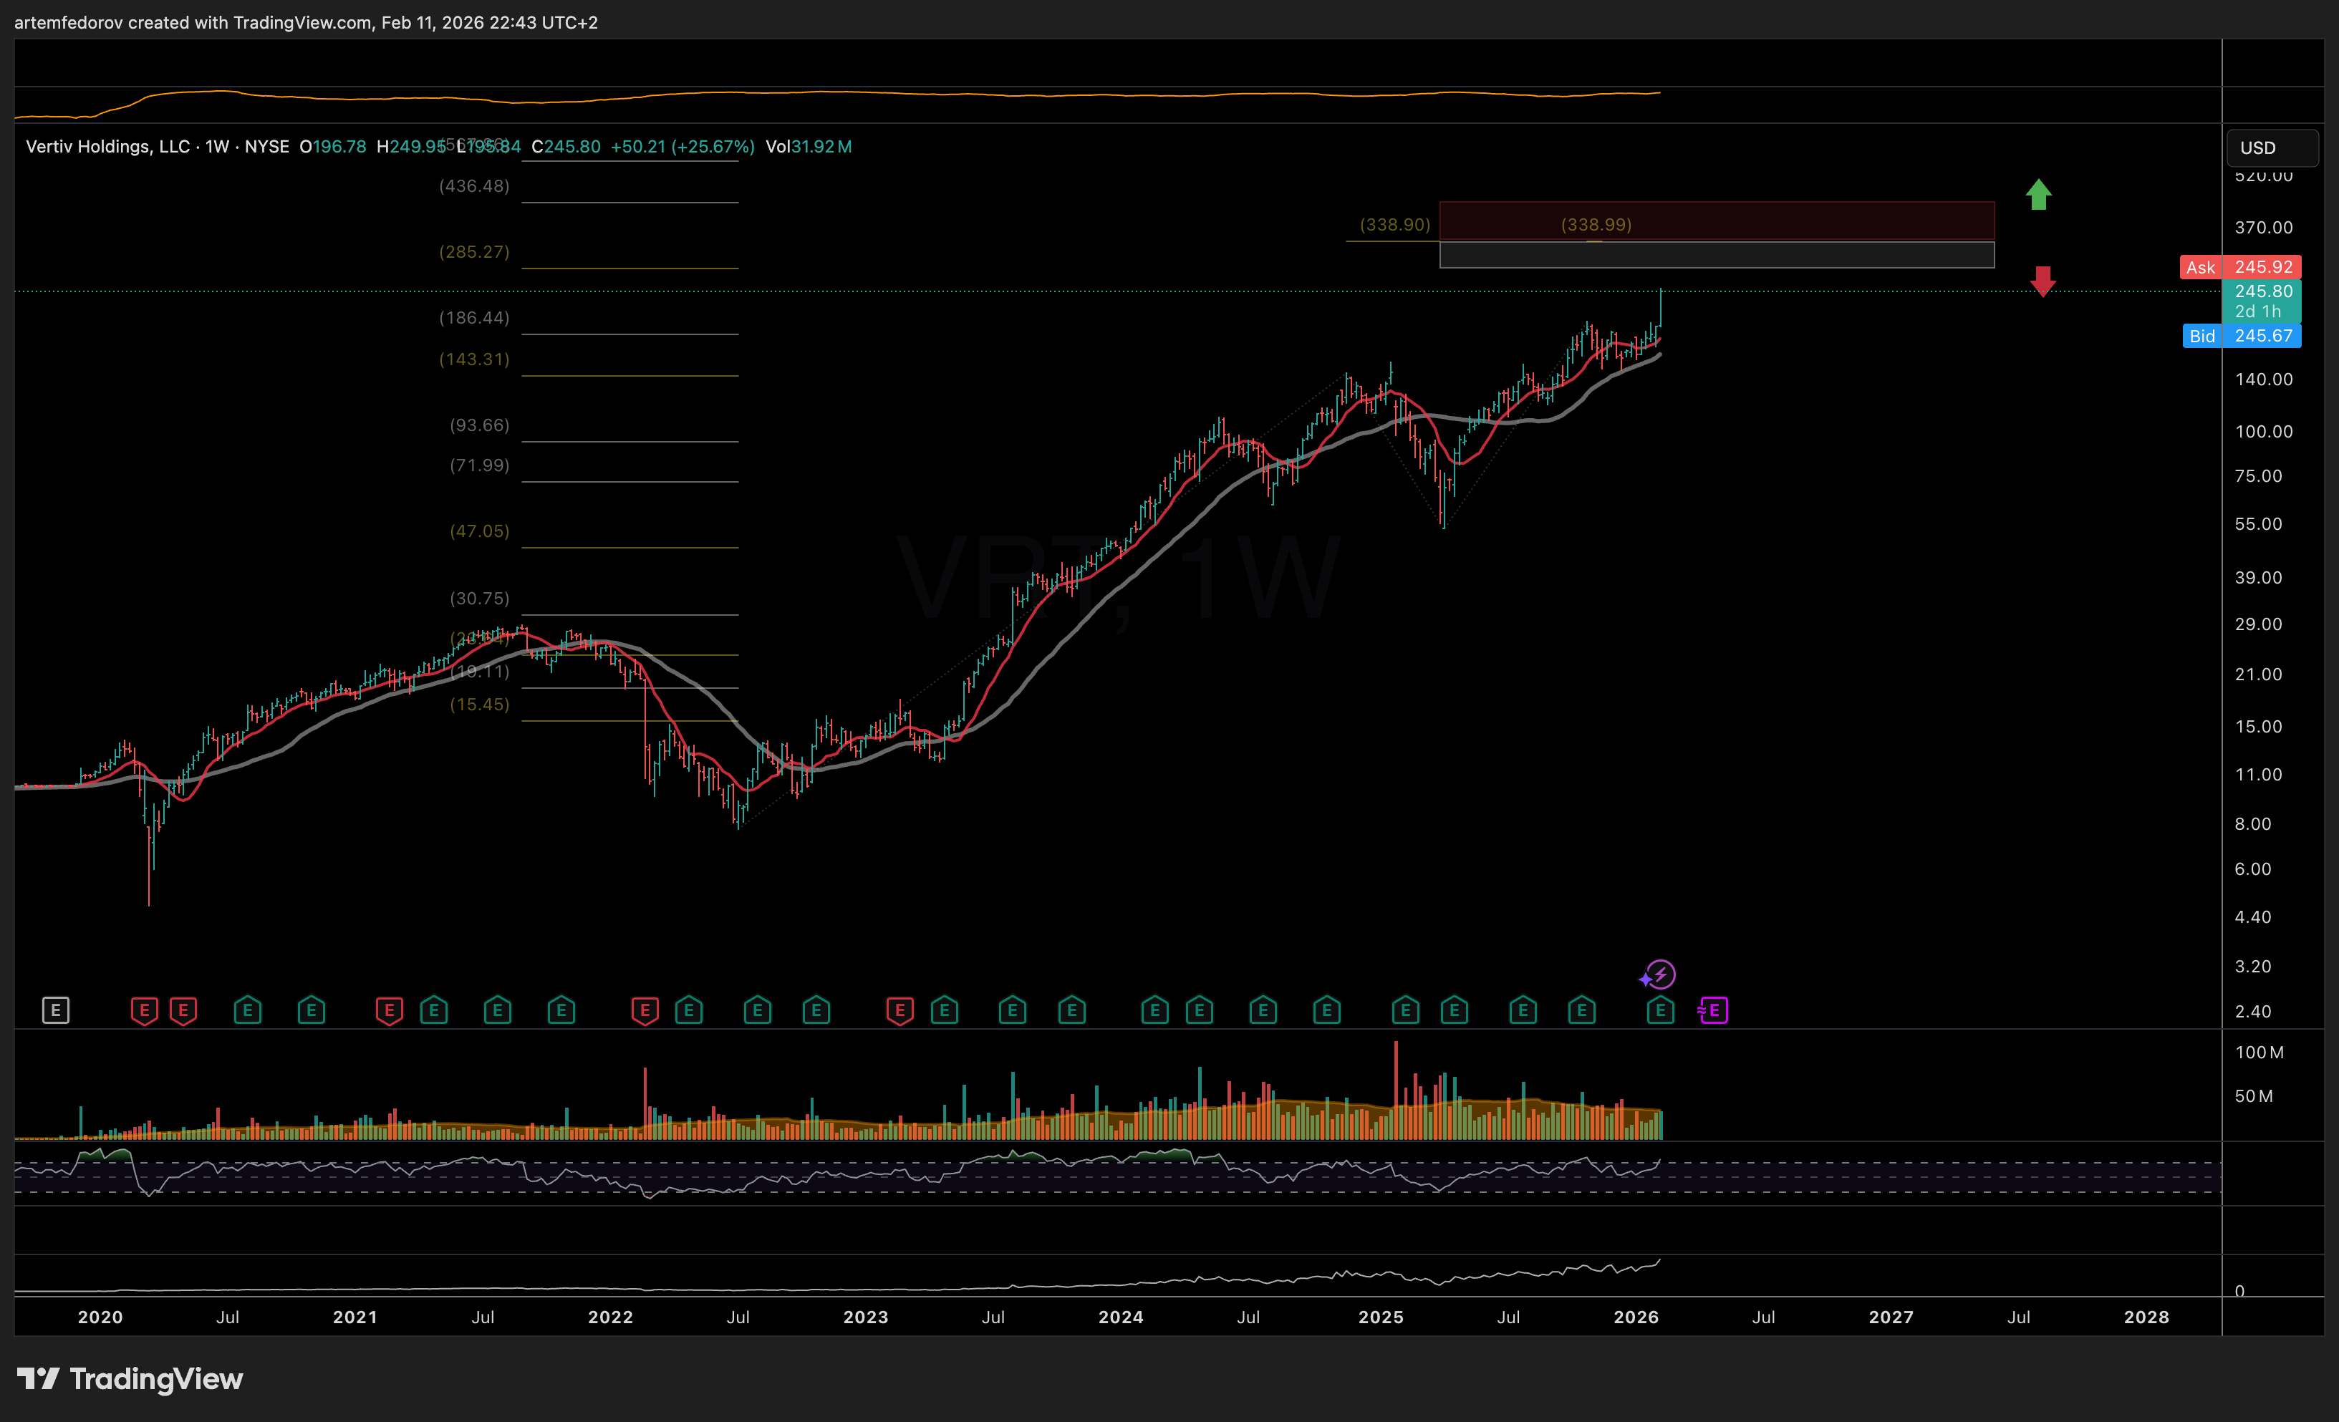
Task: Select the red rectangle zone labeled (338.99)
Action: tap(1716, 221)
